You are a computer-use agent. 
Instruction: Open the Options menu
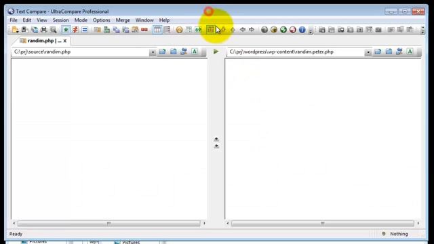101,20
